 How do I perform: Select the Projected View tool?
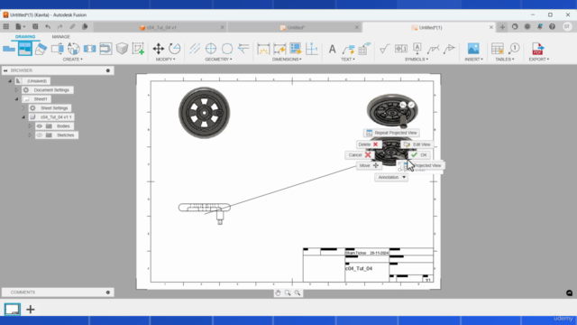click(x=24, y=49)
